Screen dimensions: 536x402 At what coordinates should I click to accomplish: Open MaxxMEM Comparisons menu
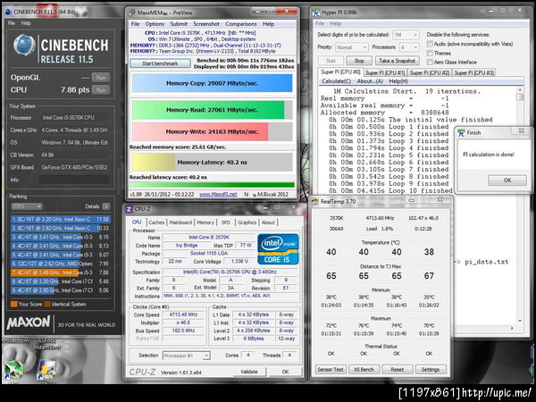coord(240,24)
